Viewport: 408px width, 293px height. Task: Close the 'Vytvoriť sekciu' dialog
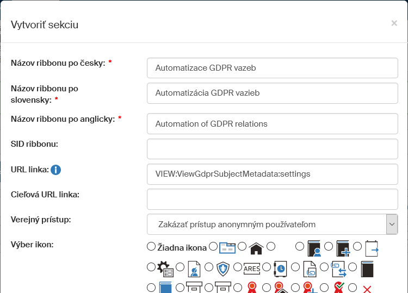tap(394, 23)
